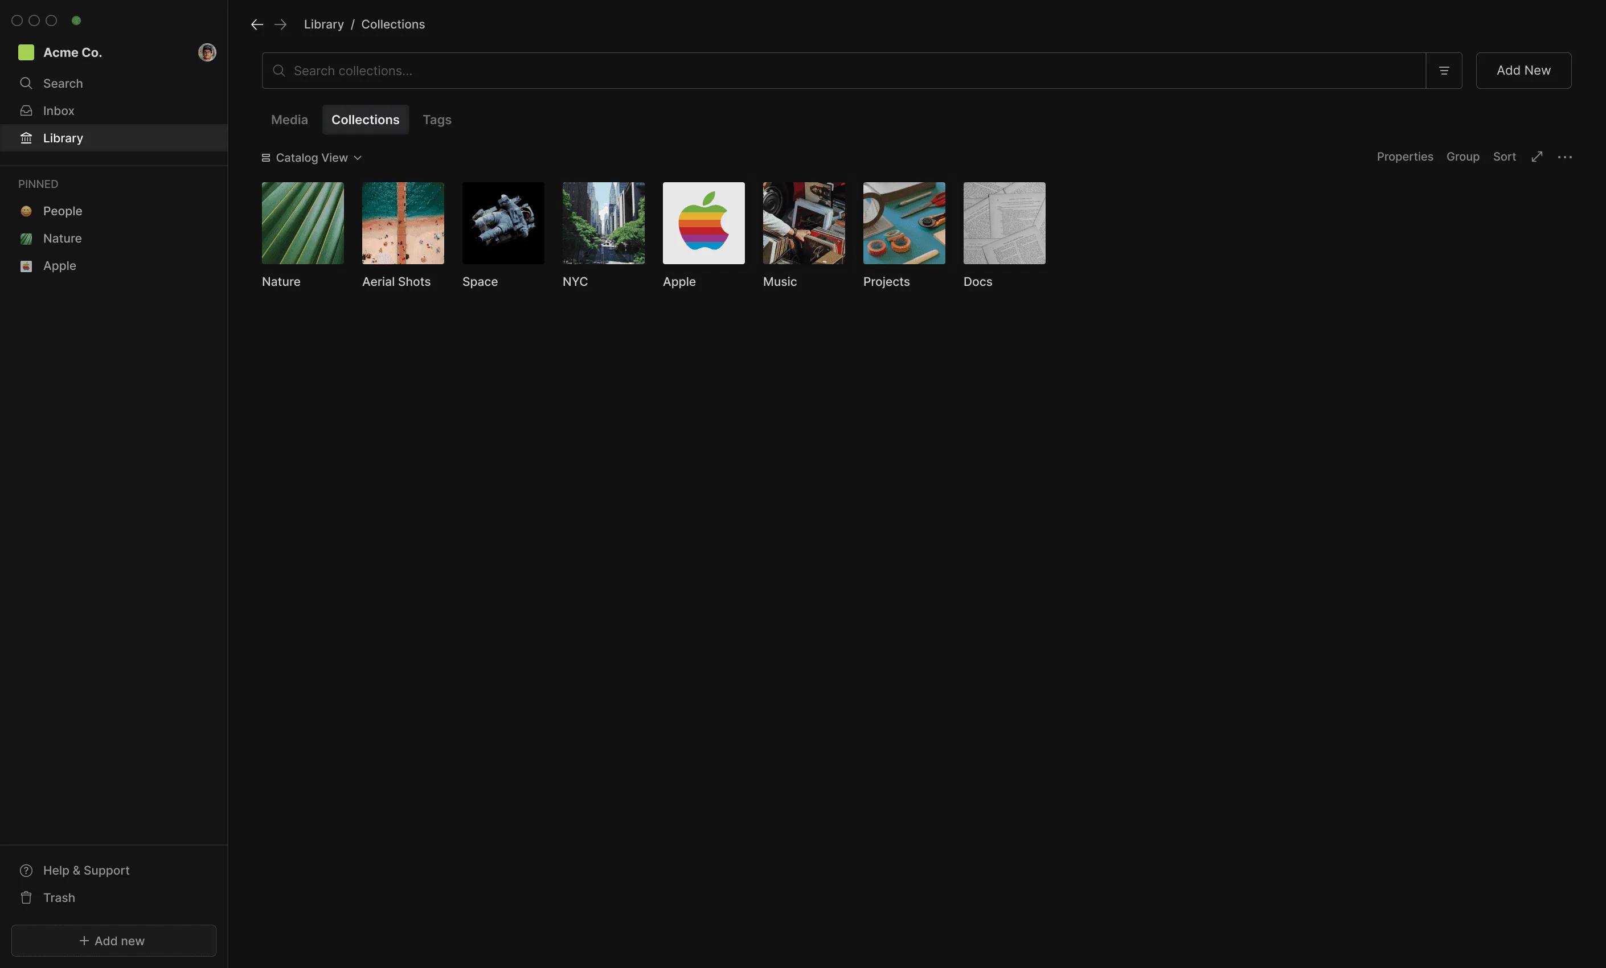The width and height of the screenshot is (1606, 968).
Task: Open the Properties option
Action: 1404,157
